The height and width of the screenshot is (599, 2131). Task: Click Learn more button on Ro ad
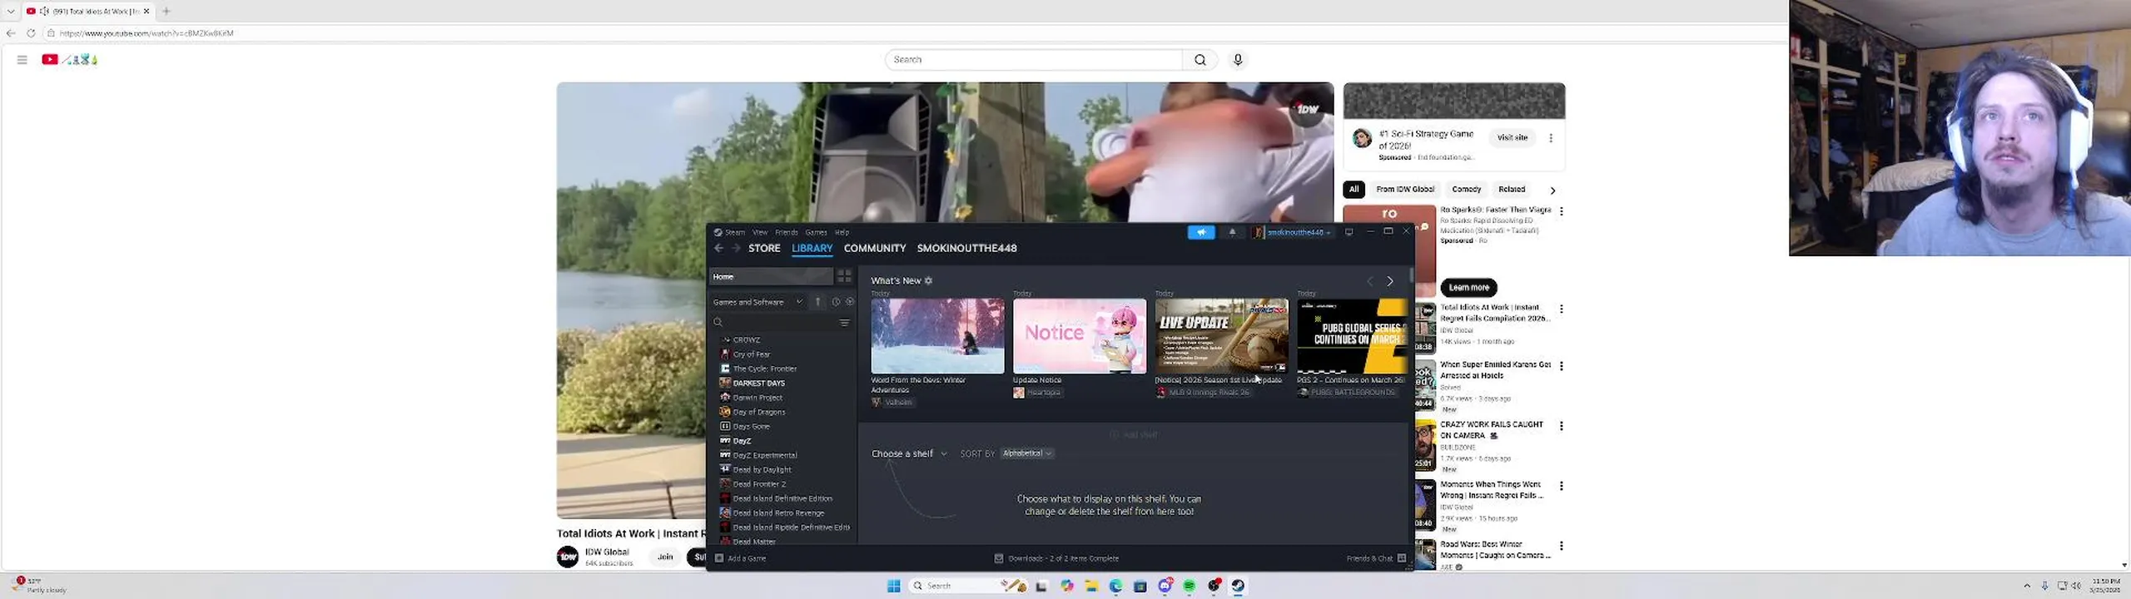click(x=1468, y=288)
